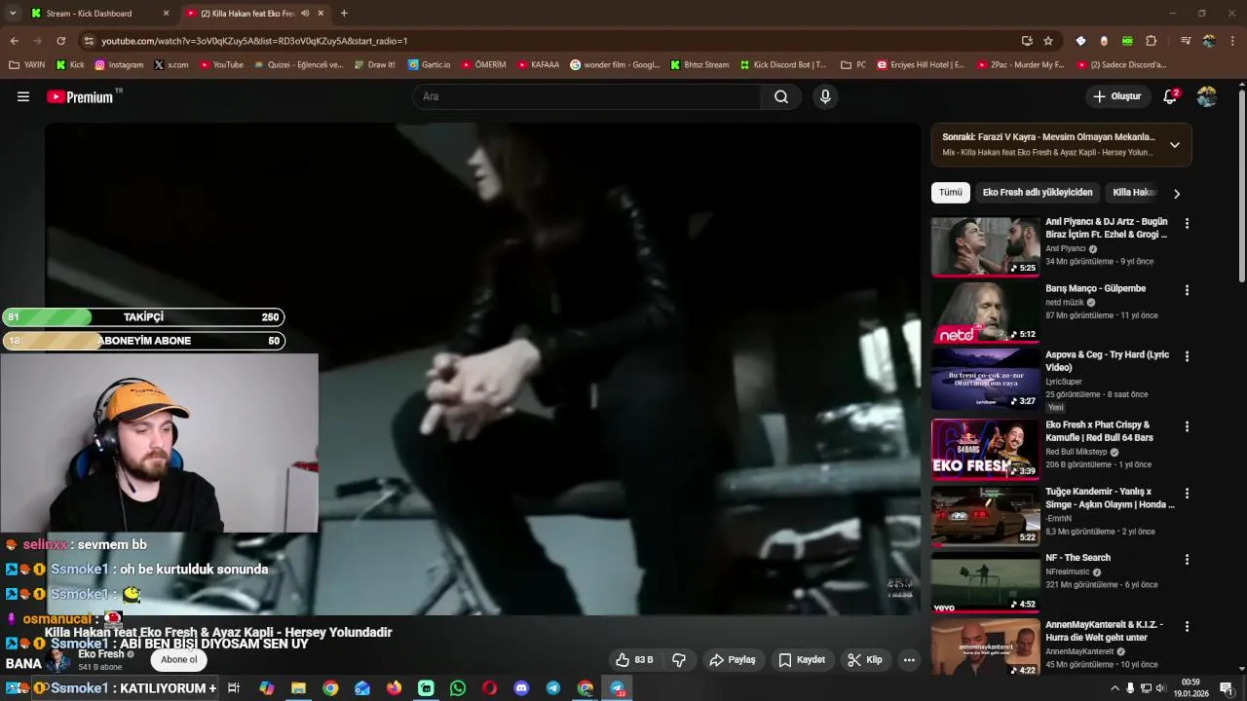Open the Barış Manço - Gülpembe thumbnail
The width and height of the screenshot is (1247, 701).
[985, 312]
